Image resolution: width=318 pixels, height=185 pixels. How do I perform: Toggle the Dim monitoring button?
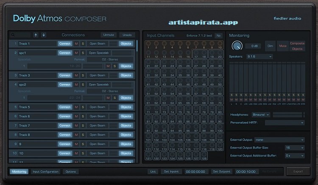(x=270, y=46)
